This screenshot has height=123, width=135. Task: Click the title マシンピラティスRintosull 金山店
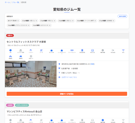click(x=24, y=111)
